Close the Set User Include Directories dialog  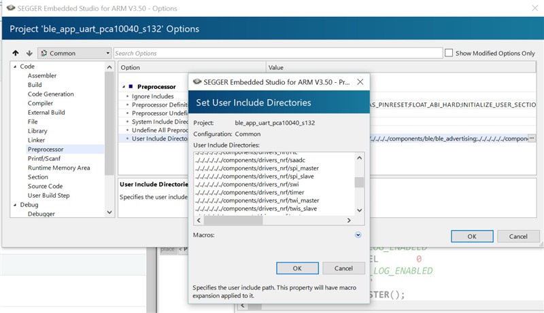(360, 82)
